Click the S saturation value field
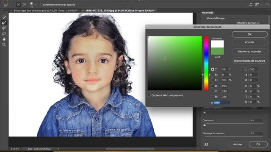The width and height of the screenshot is (271, 152). click(x=225, y=75)
